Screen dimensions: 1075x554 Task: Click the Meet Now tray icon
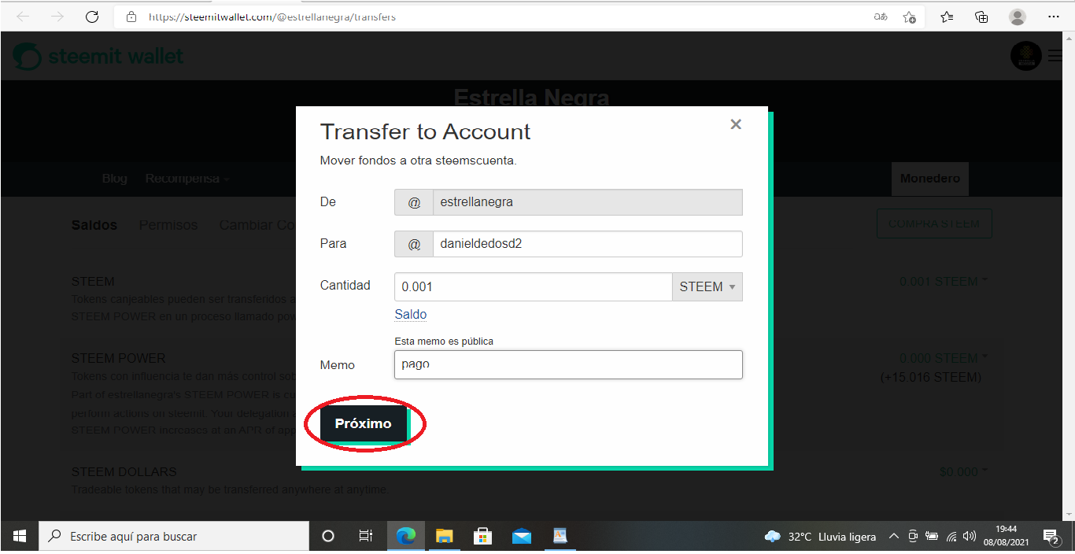pyautogui.click(x=913, y=537)
